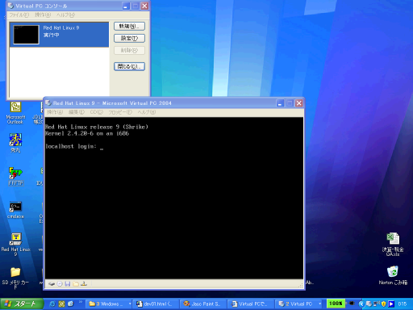Click the second quick launch icon
This screenshot has height=310, width=413.
61,304
